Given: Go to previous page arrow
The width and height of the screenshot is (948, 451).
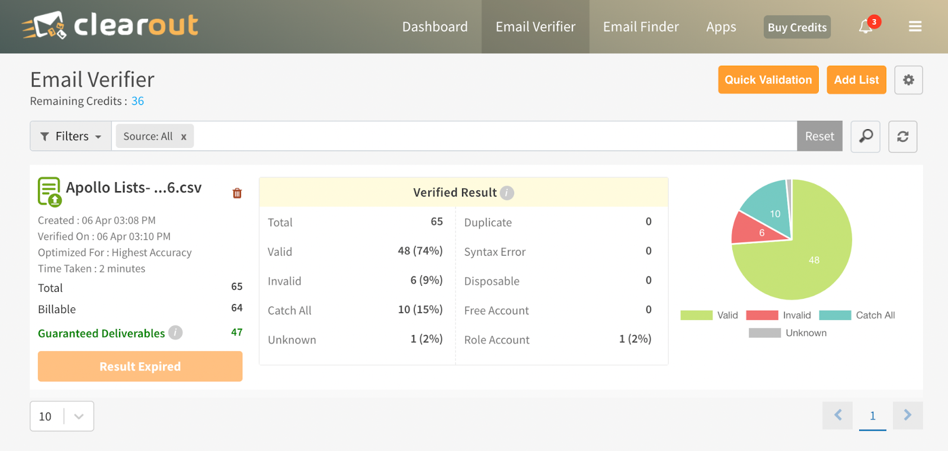Looking at the screenshot, I should coord(838,415).
